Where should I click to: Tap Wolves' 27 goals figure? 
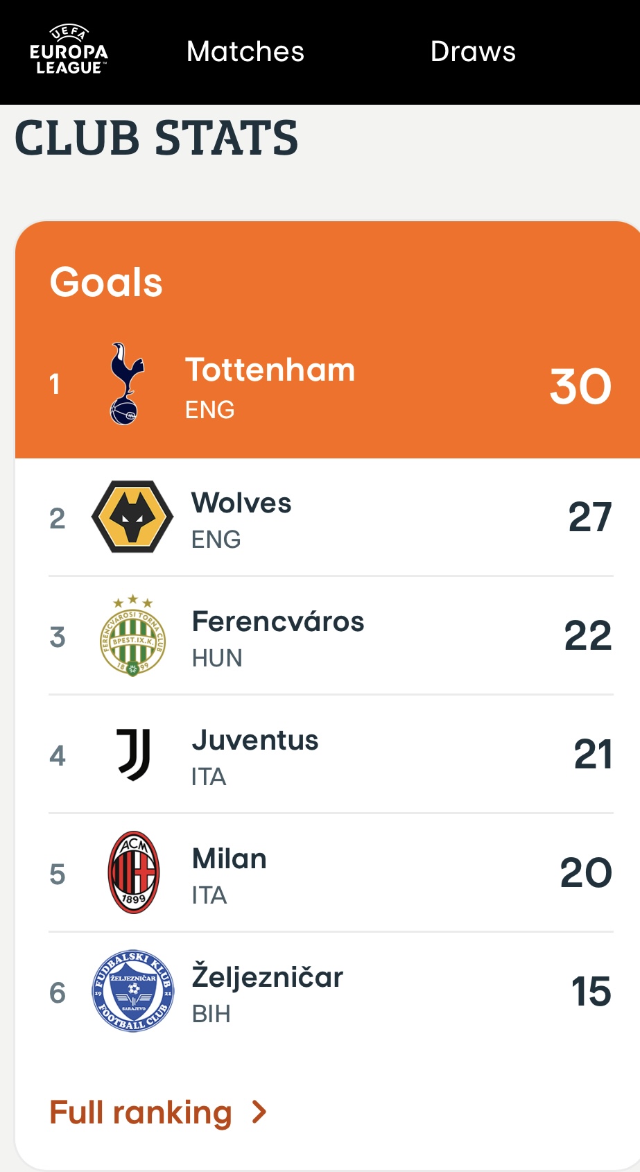coord(590,517)
